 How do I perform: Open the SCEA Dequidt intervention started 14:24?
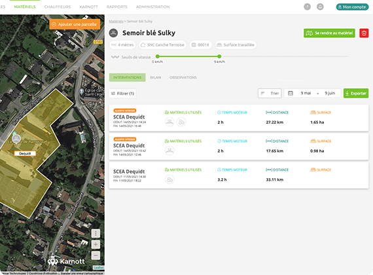click(239, 118)
